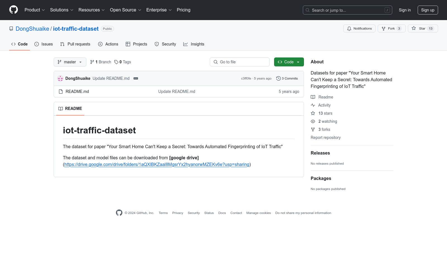Star the iot-traffic-dataset repository
This screenshot has height=279, width=447.
point(423,28)
